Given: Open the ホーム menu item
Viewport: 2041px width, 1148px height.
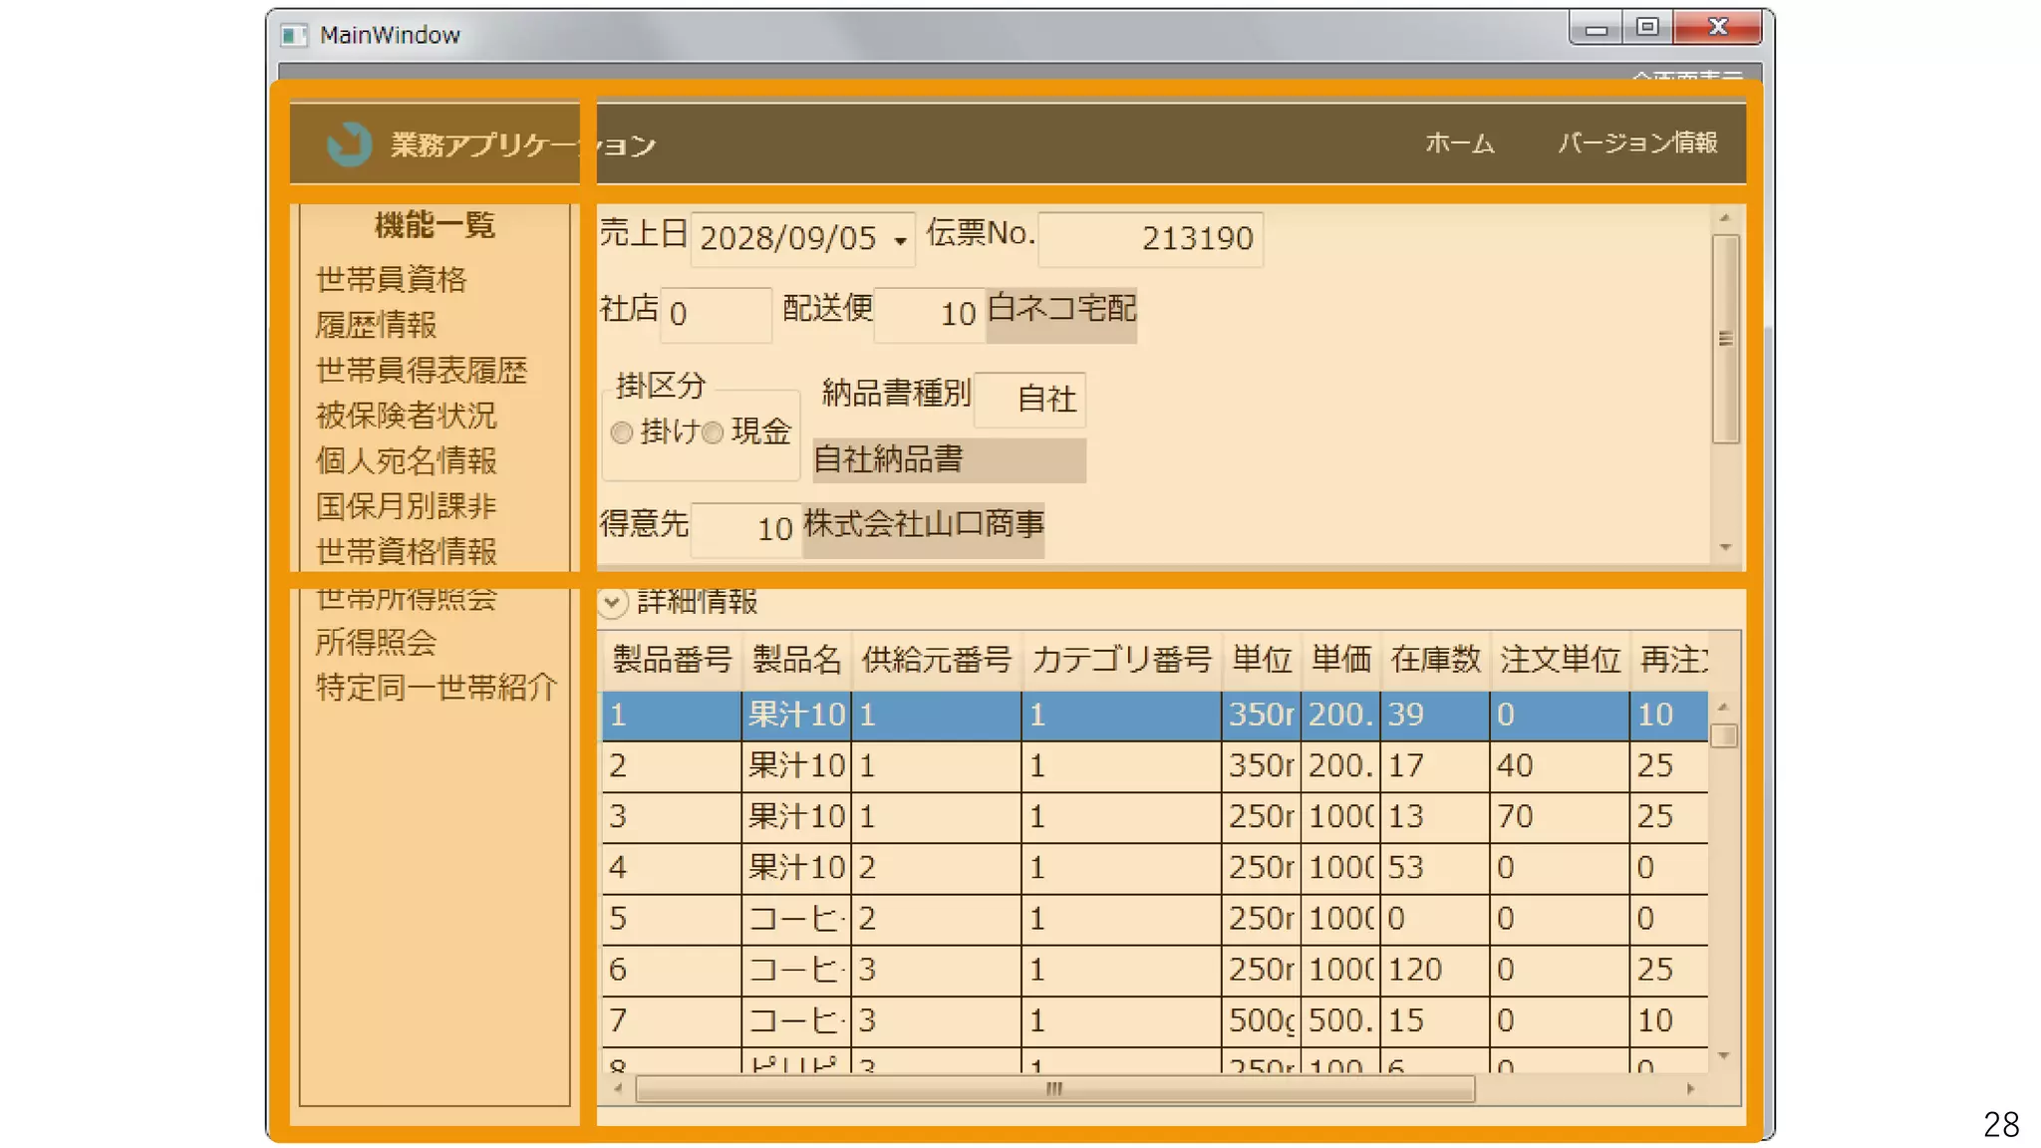Looking at the screenshot, I should tap(1459, 143).
